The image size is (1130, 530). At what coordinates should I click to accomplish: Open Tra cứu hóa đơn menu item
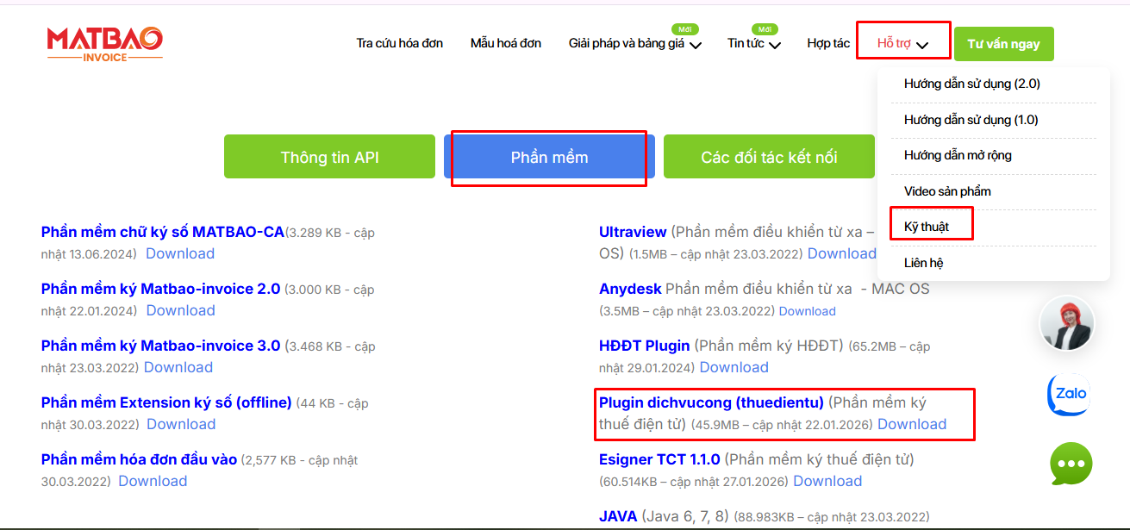pyautogui.click(x=399, y=43)
